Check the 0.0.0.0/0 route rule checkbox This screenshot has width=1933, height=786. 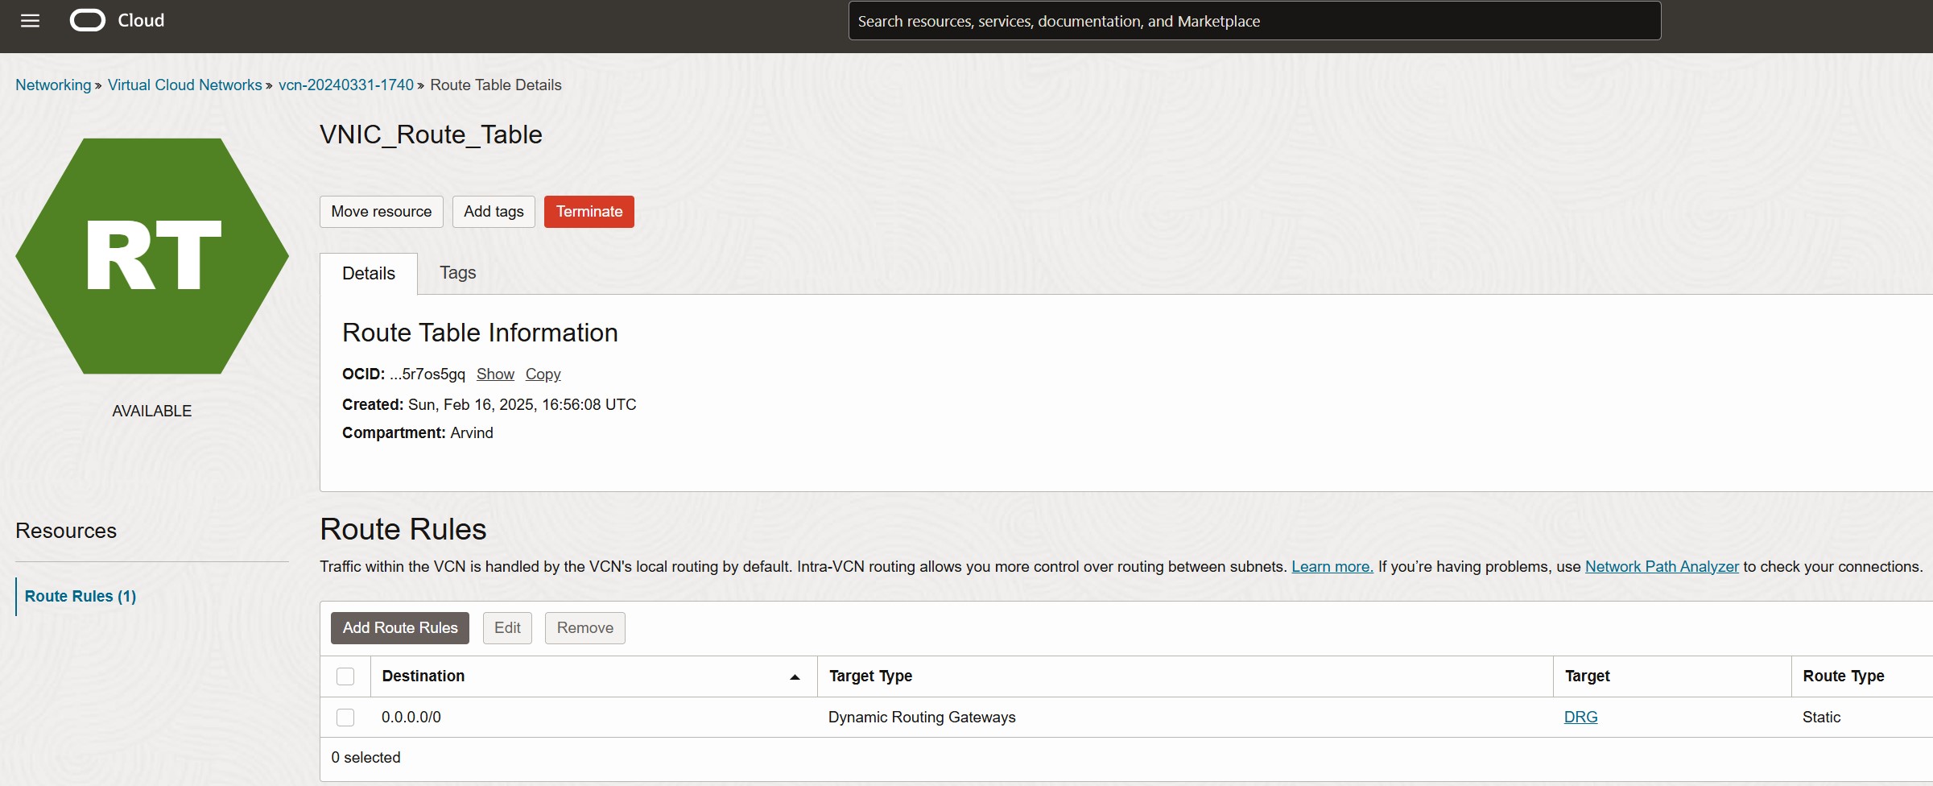[345, 718]
